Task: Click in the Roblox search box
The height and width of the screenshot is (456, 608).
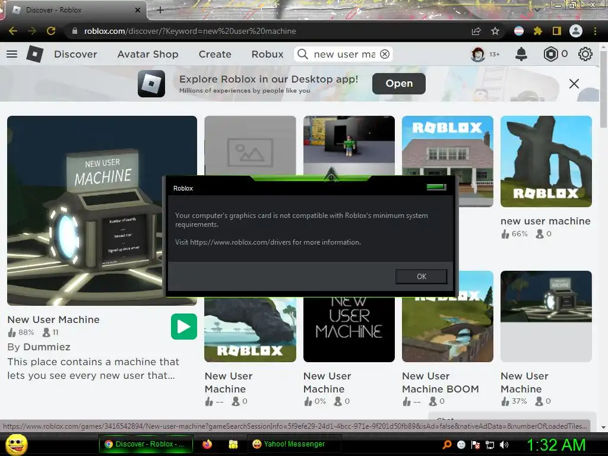Action: coord(344,54)
